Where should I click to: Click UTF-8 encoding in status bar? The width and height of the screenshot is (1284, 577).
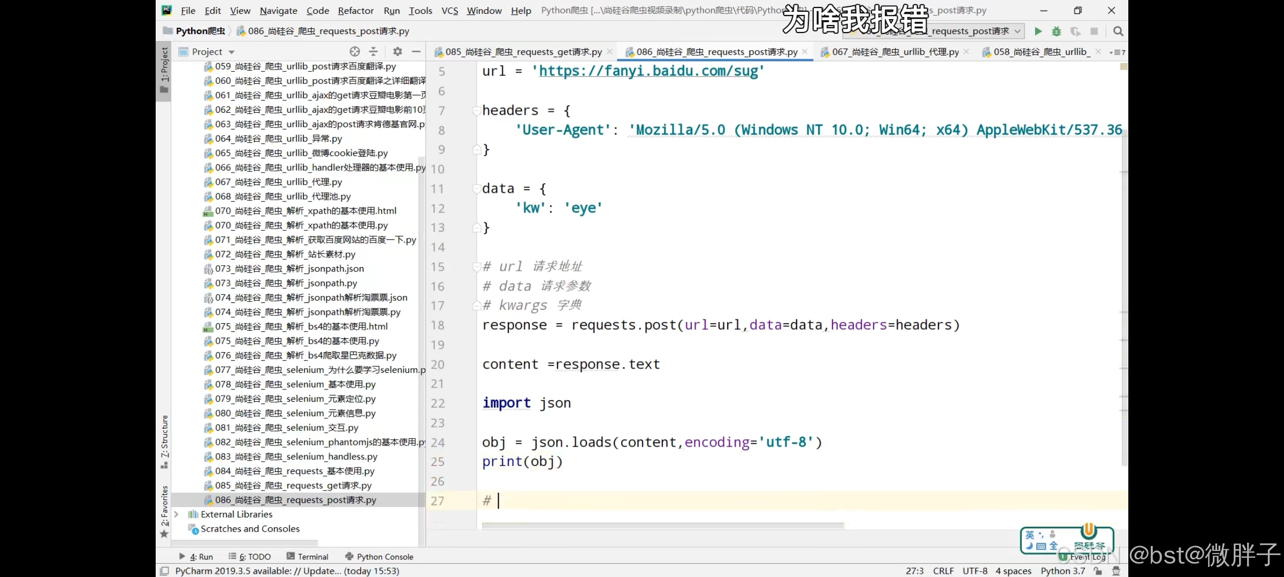[x=975, y=571]
